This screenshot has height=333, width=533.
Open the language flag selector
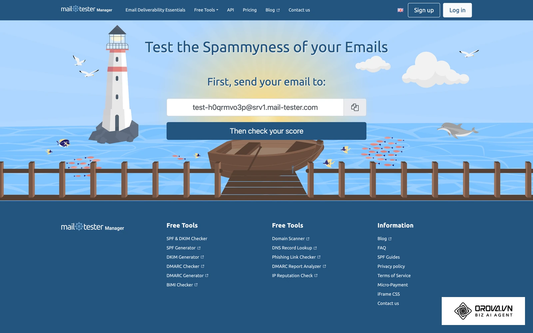point(400,10)
